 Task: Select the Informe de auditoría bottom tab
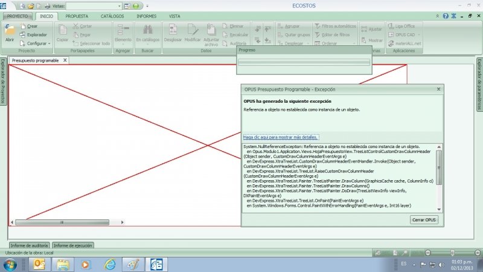click(29, 245)
